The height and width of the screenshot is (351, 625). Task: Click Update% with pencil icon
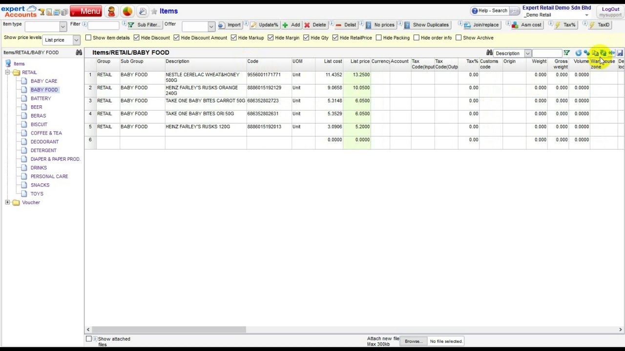click(264, 25)
